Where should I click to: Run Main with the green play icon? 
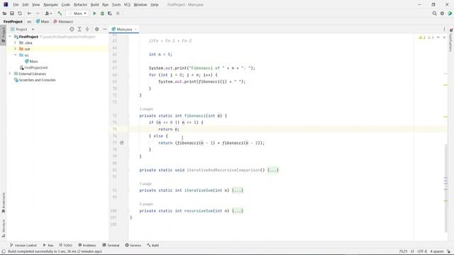[x=94, y=13]
